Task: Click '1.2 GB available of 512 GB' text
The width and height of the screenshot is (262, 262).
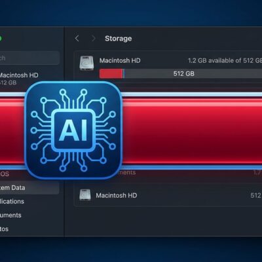Action: (x=225, y=60)
